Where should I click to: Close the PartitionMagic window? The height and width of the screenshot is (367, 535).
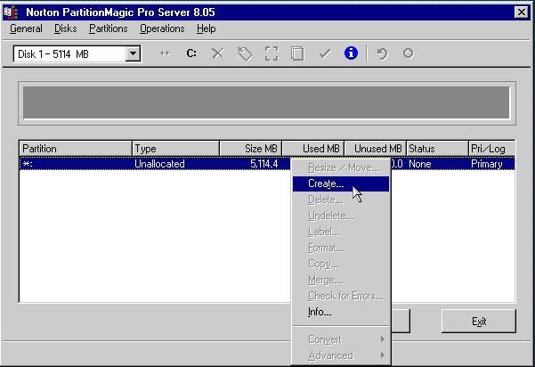(522, 12)
